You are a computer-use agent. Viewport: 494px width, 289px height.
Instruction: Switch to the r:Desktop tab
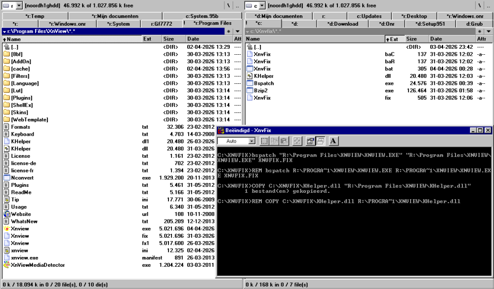pyautogui.click(x=414, y=16)
